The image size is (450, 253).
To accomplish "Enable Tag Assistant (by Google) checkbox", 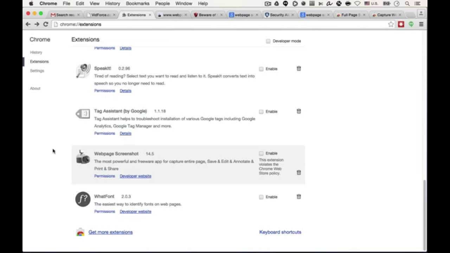I will coord(261,112).
